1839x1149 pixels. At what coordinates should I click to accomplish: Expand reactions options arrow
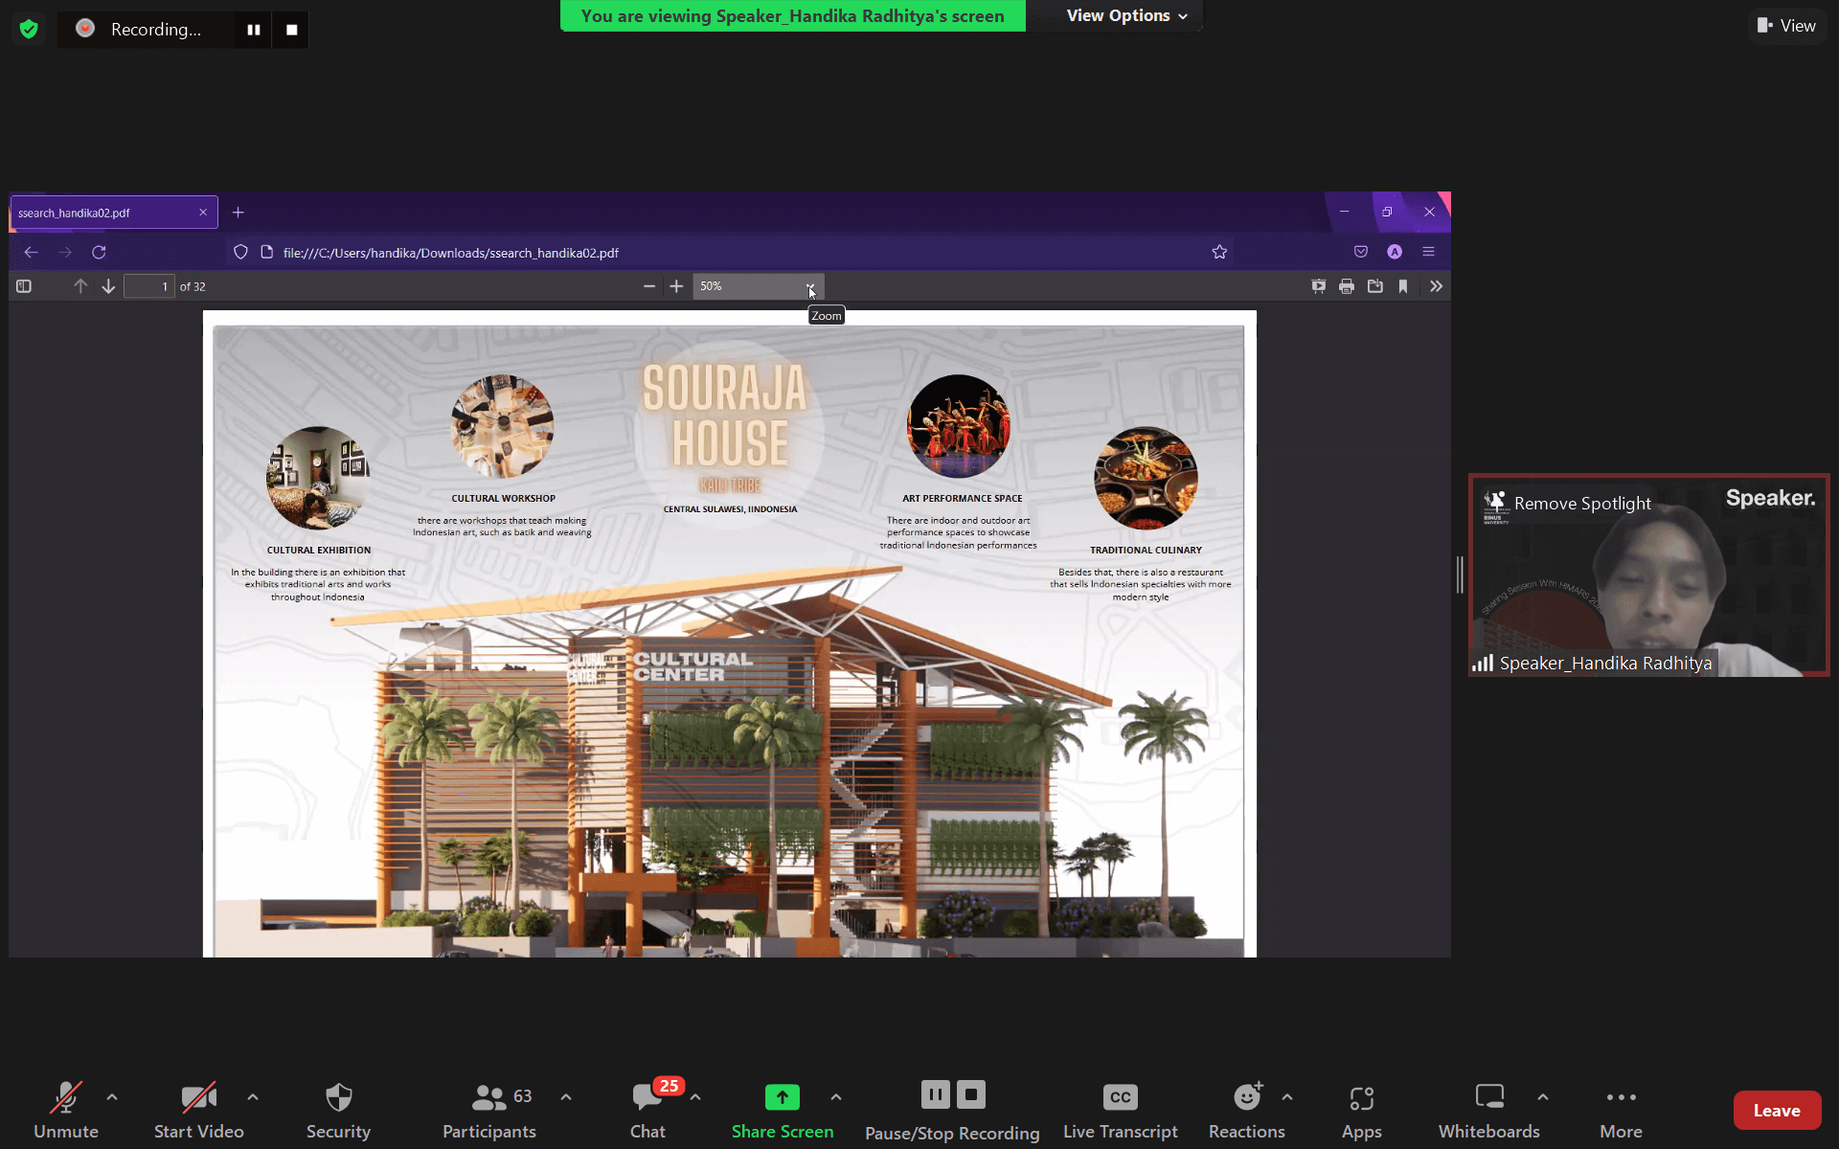click(x=1287, y=1097)
